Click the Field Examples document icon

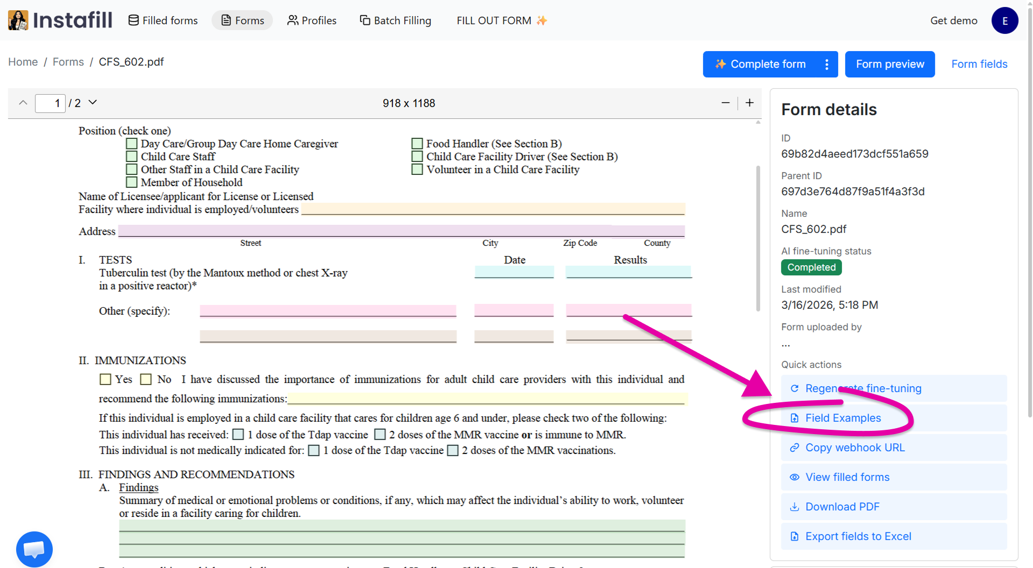[794, 418]
